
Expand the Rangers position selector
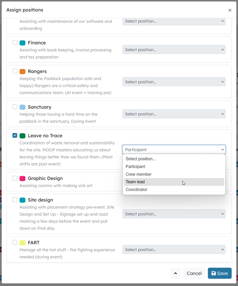pyautogui.click(x=174, y=82)
